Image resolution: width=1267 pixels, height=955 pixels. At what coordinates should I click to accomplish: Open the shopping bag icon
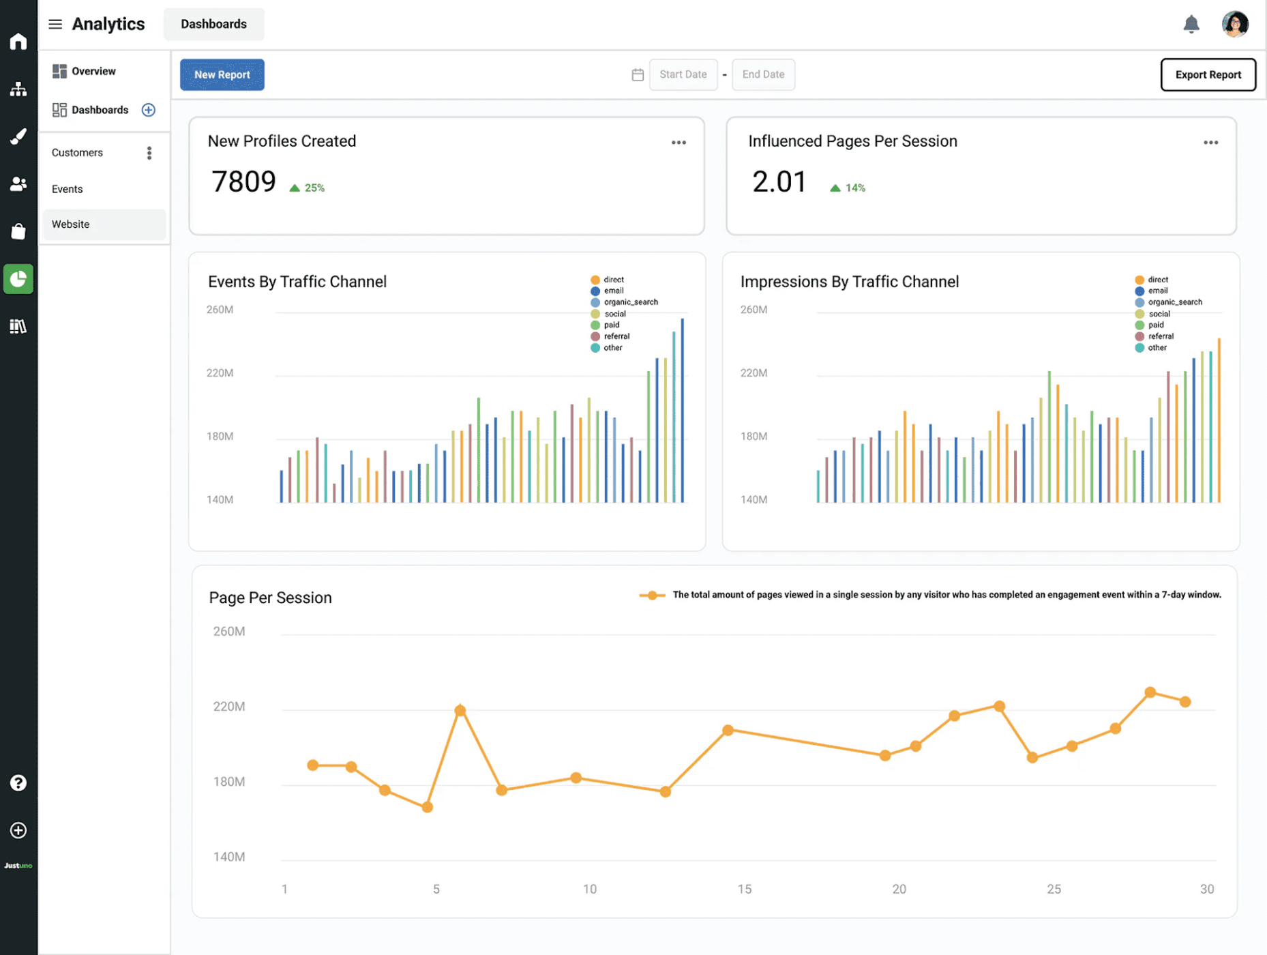tap(18, 231)
